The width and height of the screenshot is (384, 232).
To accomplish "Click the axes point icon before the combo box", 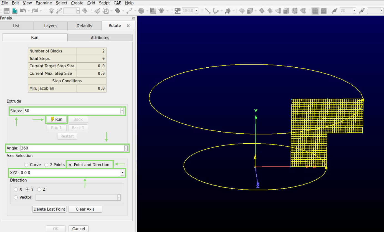I will pyautogui.click(x=59, y=11).
